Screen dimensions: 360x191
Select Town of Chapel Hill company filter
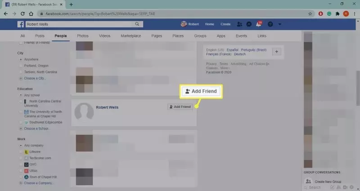[21, 177]
